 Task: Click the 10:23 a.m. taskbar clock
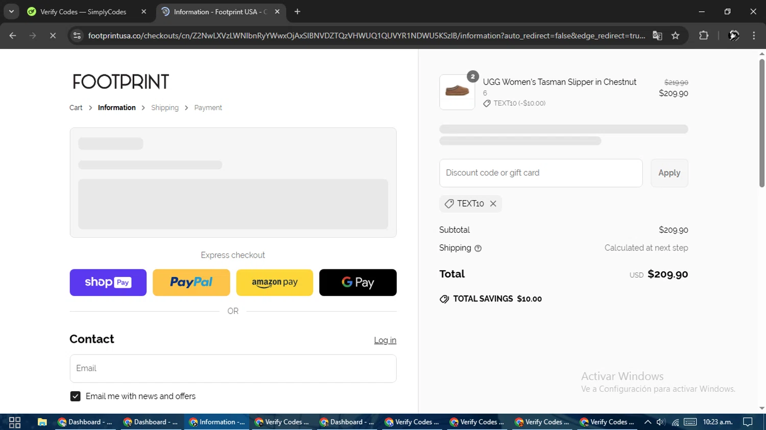pyautogui.click(x=717, y=422)
